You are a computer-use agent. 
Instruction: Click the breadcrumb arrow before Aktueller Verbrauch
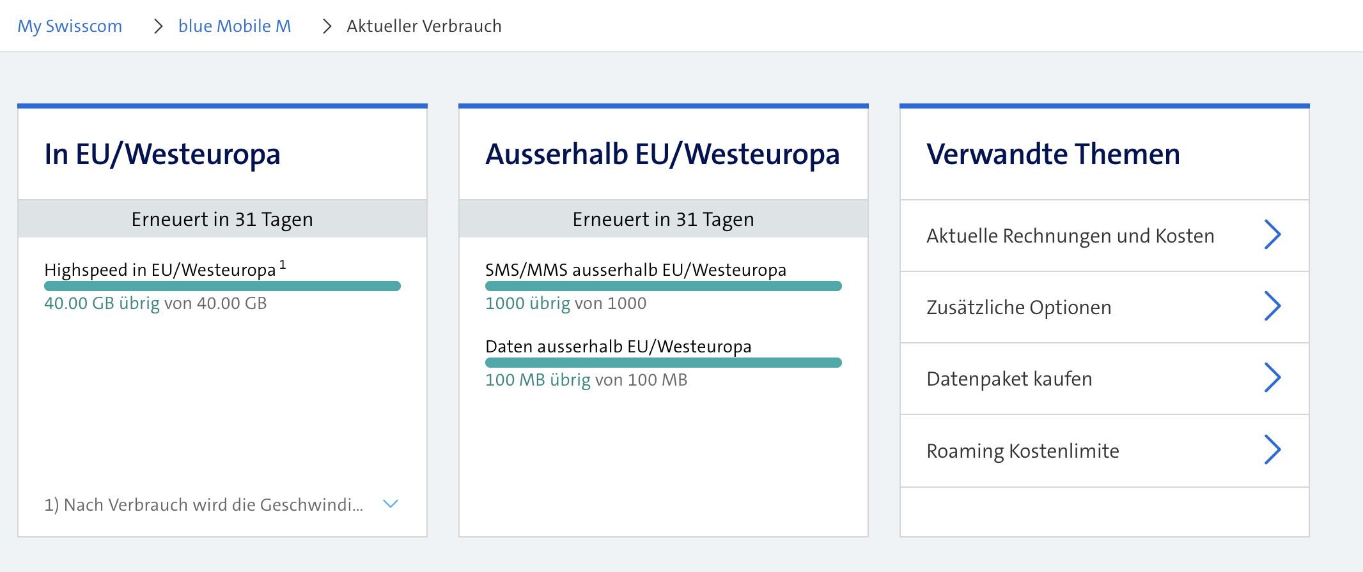click(327, 26)
